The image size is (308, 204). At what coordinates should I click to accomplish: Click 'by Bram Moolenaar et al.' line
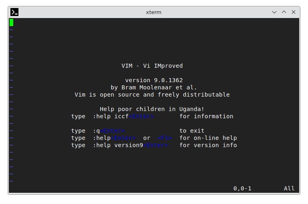click(x=154, y=87)
